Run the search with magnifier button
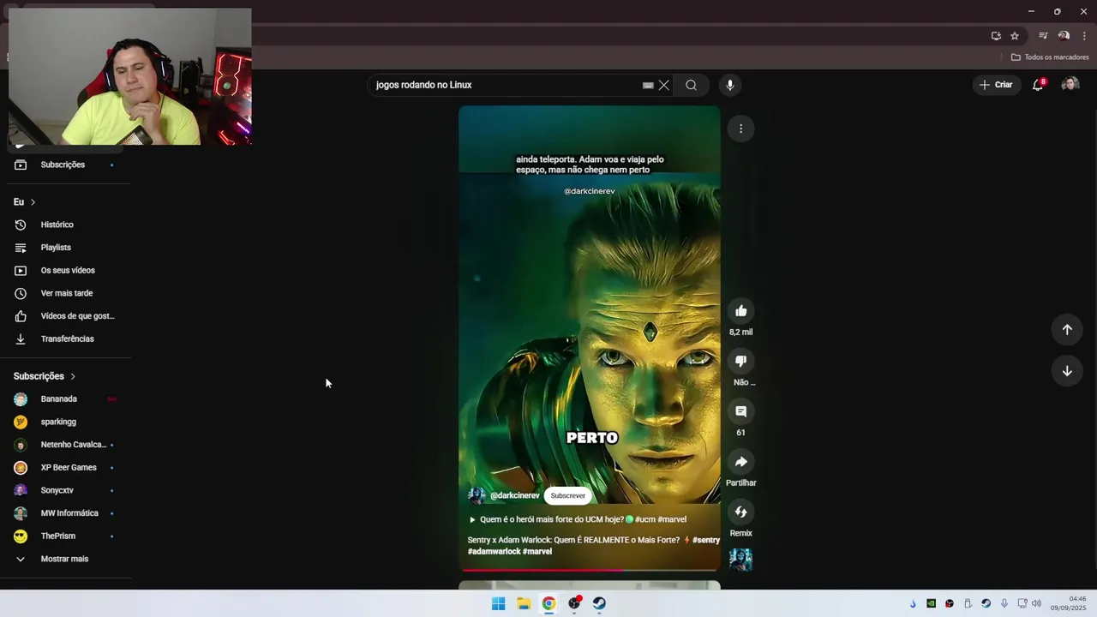 click(x=691, y=85)
